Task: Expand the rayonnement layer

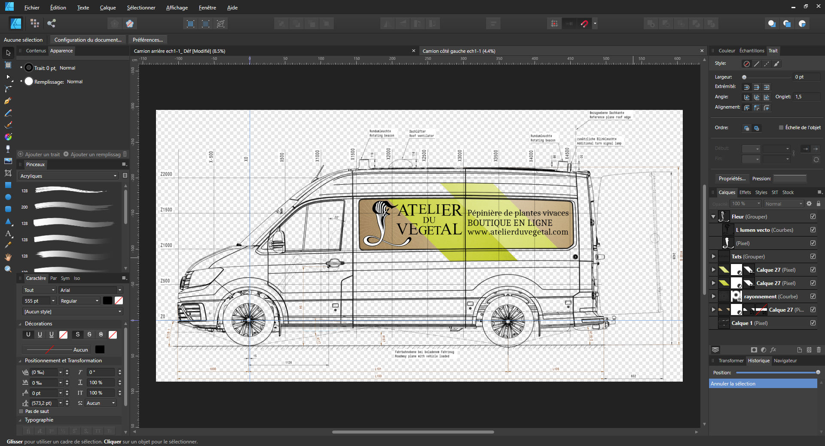Action: point(713,296)
